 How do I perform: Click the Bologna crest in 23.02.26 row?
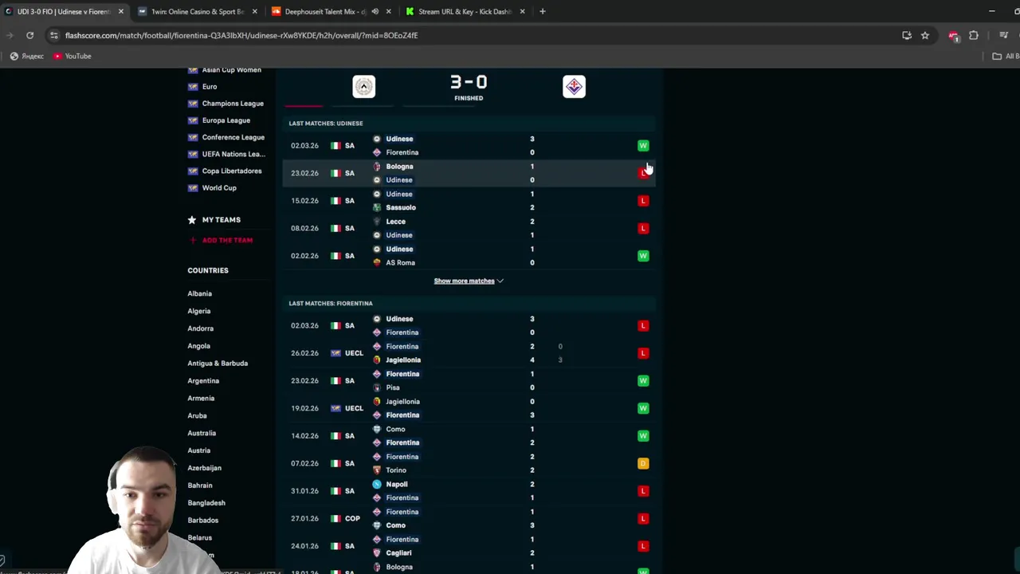[x=377, y=167]
